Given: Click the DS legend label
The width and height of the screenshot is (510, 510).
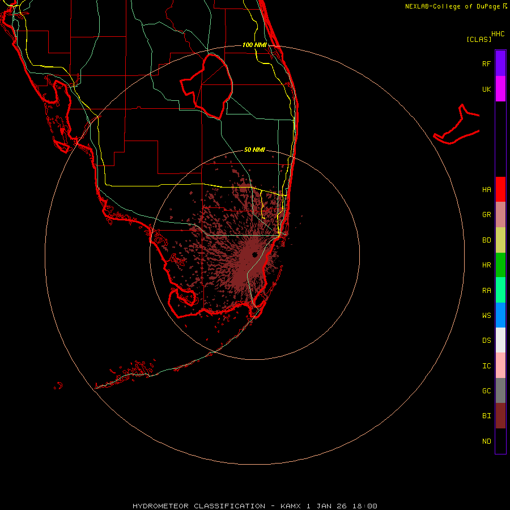Looking at the screenshot, I should coord(486,341).
